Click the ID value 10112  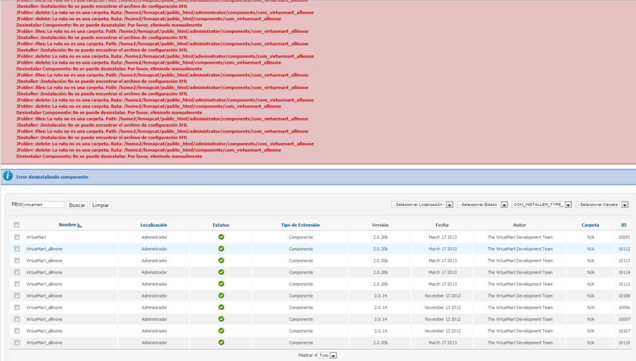(624, 249)
